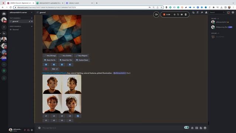The width and height of the screenshot is (236, 133).
Task: Open Explore Discoverable Servers compass icon
Action: click(x=4, y=71)
